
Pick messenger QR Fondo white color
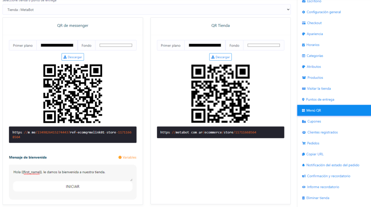click(x=116, y=45)
